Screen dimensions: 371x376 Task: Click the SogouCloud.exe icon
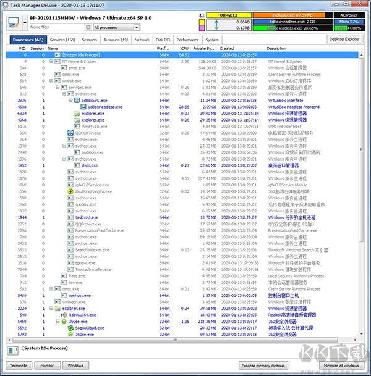click(x=70, y=328)
